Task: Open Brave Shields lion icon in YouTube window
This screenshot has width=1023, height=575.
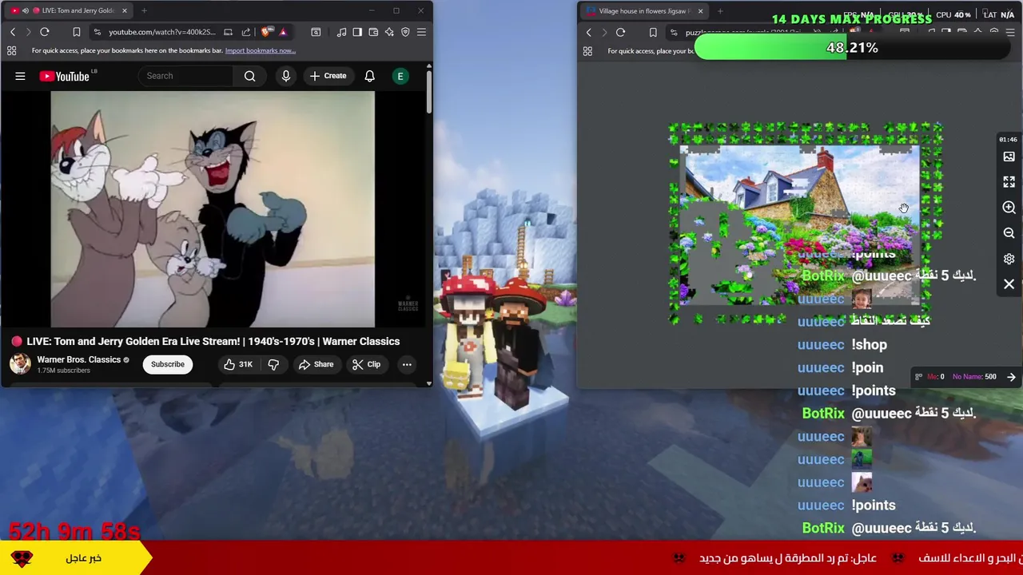Action: [266, 32]
